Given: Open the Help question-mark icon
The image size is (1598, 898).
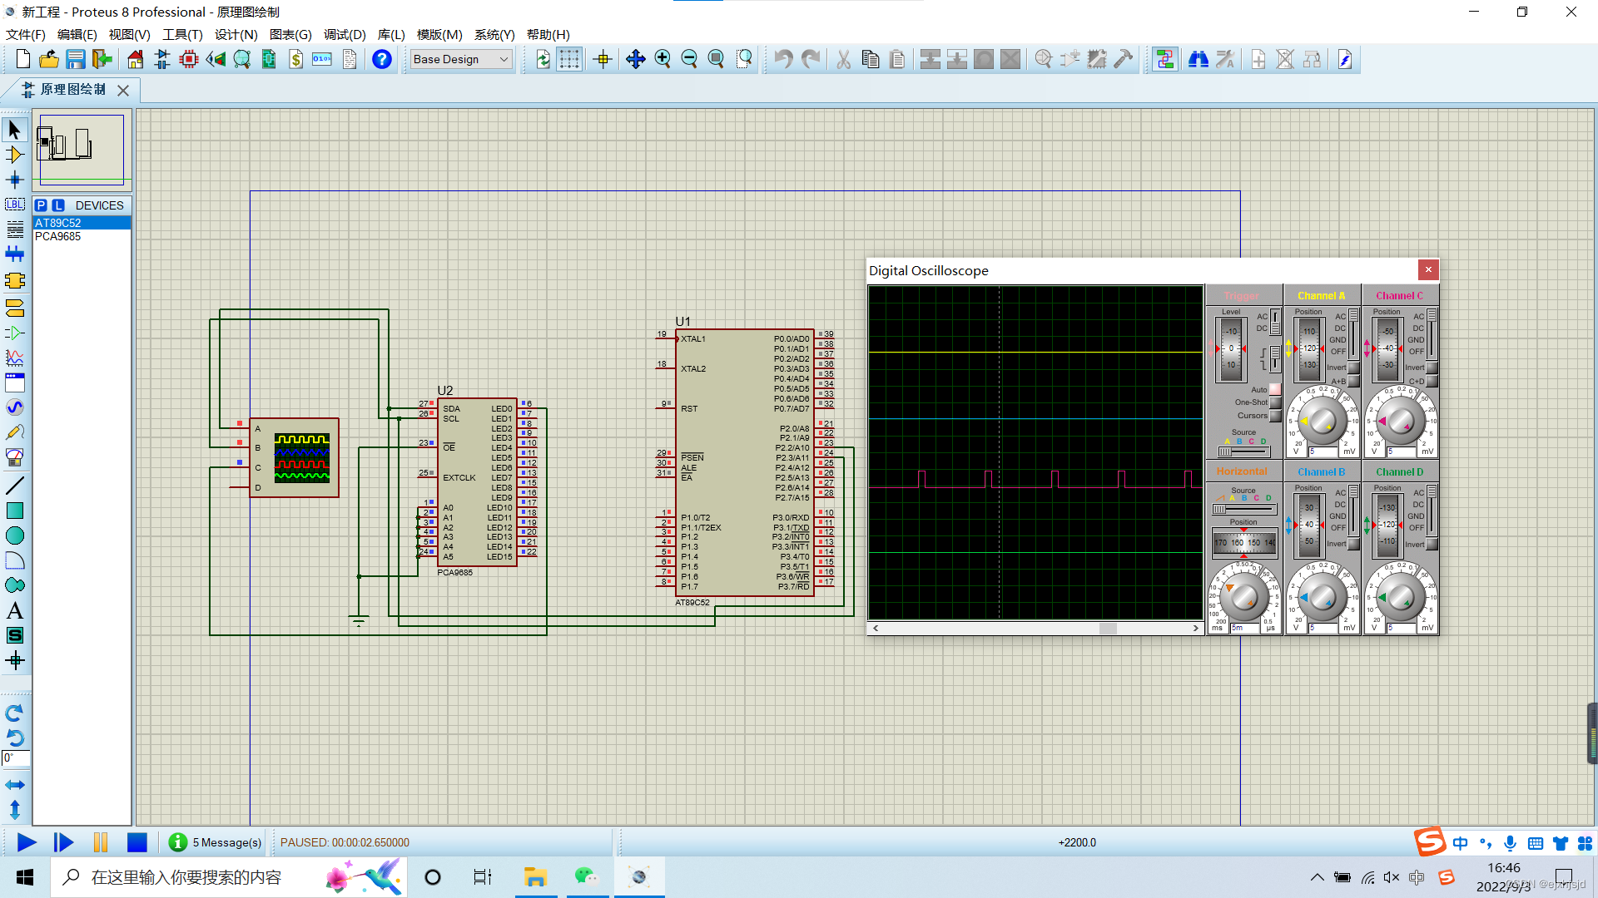Looking at the screenshot, I should tap(381, 59).
